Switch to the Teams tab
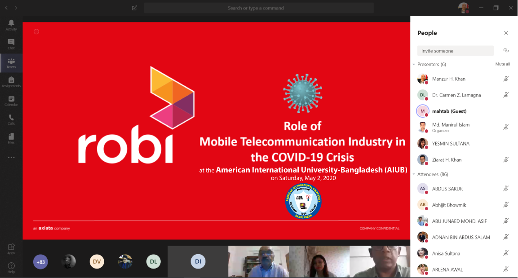This screenshot has height=278, width=518. pos(11,63)
